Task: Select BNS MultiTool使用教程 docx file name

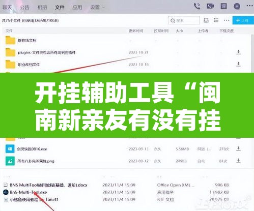Action: (x=48, y=185)
